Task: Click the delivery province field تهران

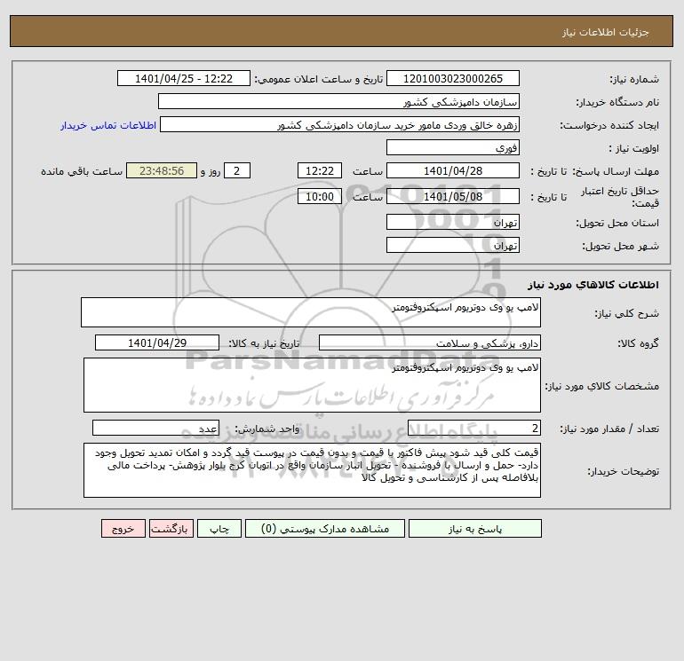Action: (453, 222)
